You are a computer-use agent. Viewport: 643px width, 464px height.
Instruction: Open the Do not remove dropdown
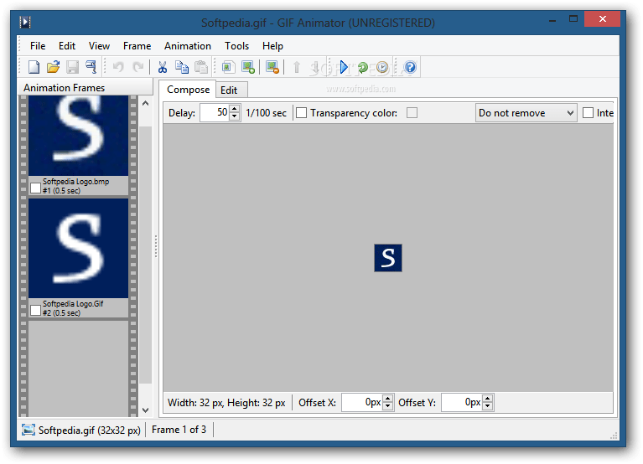pyautogui.click(x=526, y=112)
